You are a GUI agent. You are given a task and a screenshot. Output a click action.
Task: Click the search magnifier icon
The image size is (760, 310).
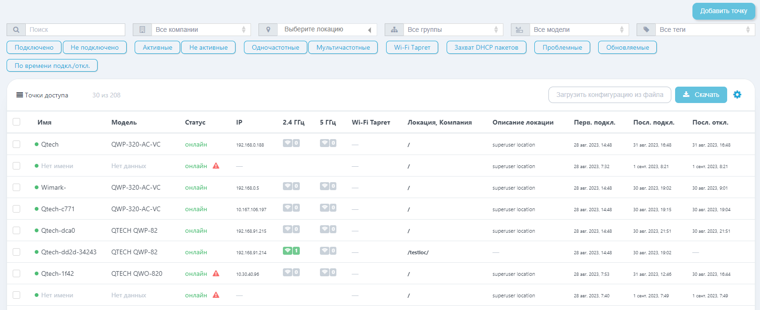tap(16, 30)
